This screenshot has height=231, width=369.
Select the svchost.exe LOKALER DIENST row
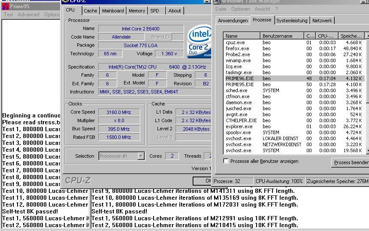tap(294, 138)
